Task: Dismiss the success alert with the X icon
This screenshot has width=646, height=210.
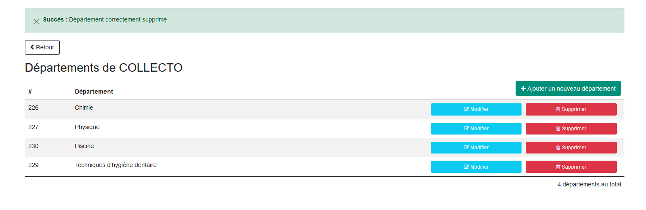Action: 36,22
